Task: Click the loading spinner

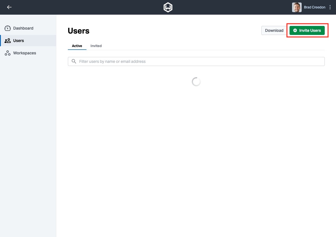Action: pyautogui.click(x=196, y=81)
